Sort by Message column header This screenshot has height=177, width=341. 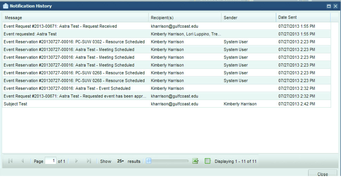[x=75, y=18]
